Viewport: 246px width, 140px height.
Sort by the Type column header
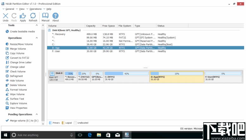tap(145, 26)
